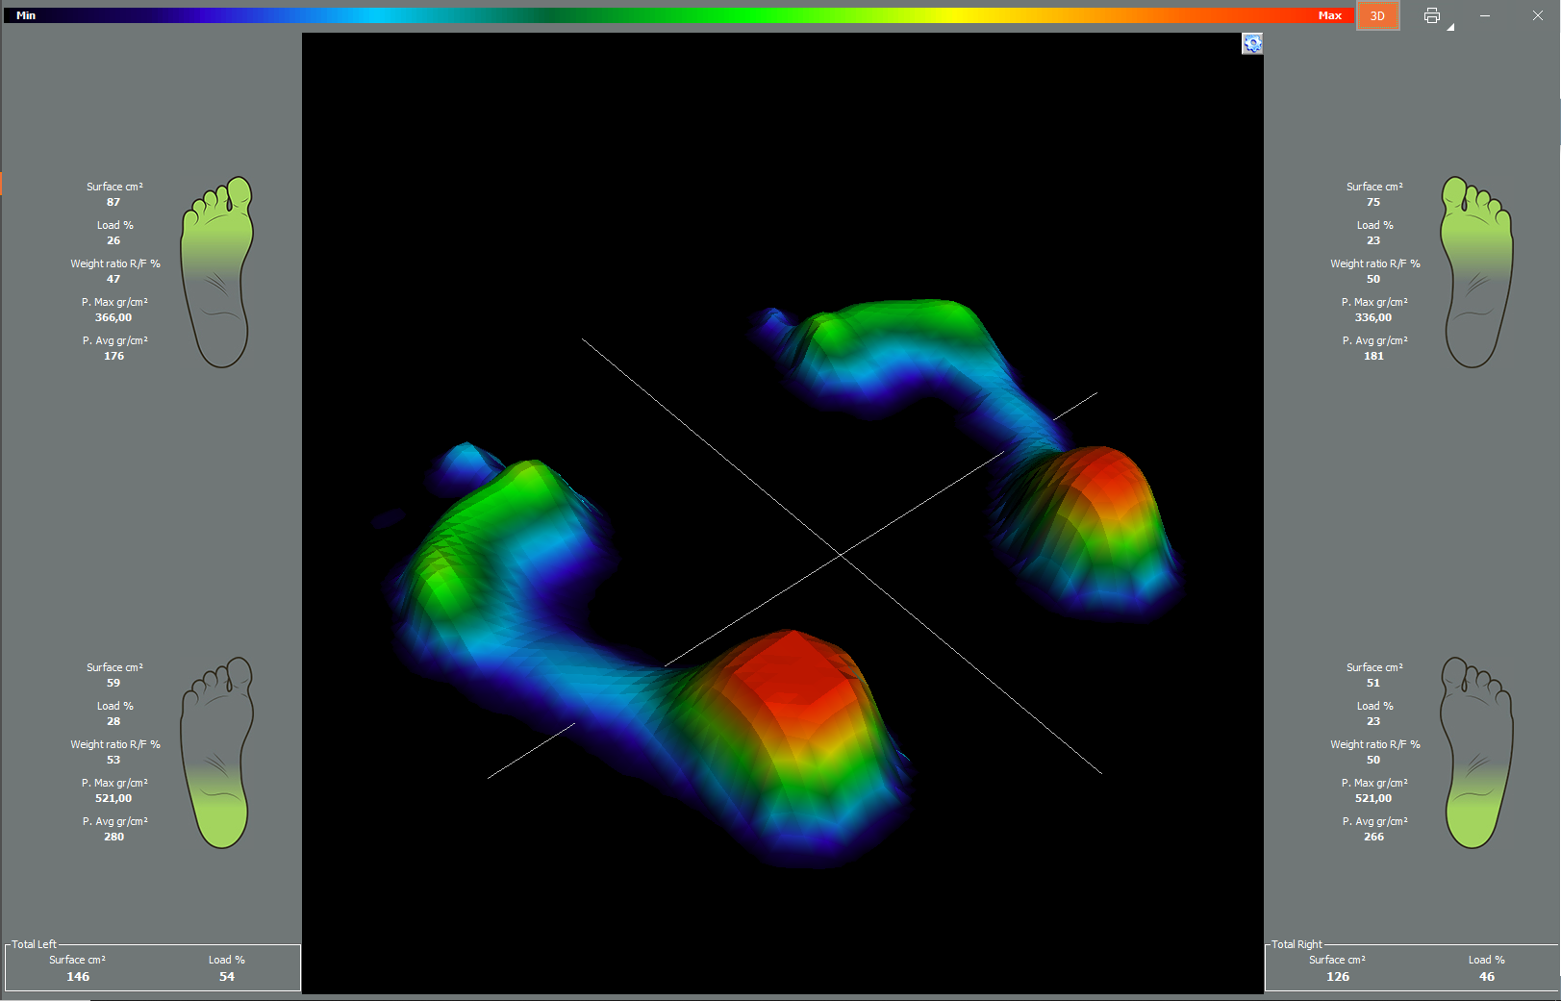Click the printer icon

(1431, 15)
